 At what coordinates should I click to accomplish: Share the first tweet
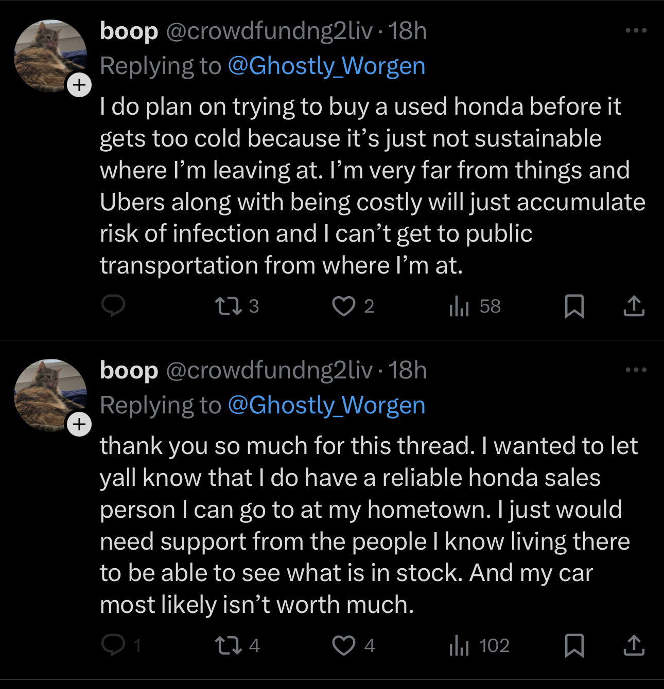(x=634, y=306)
